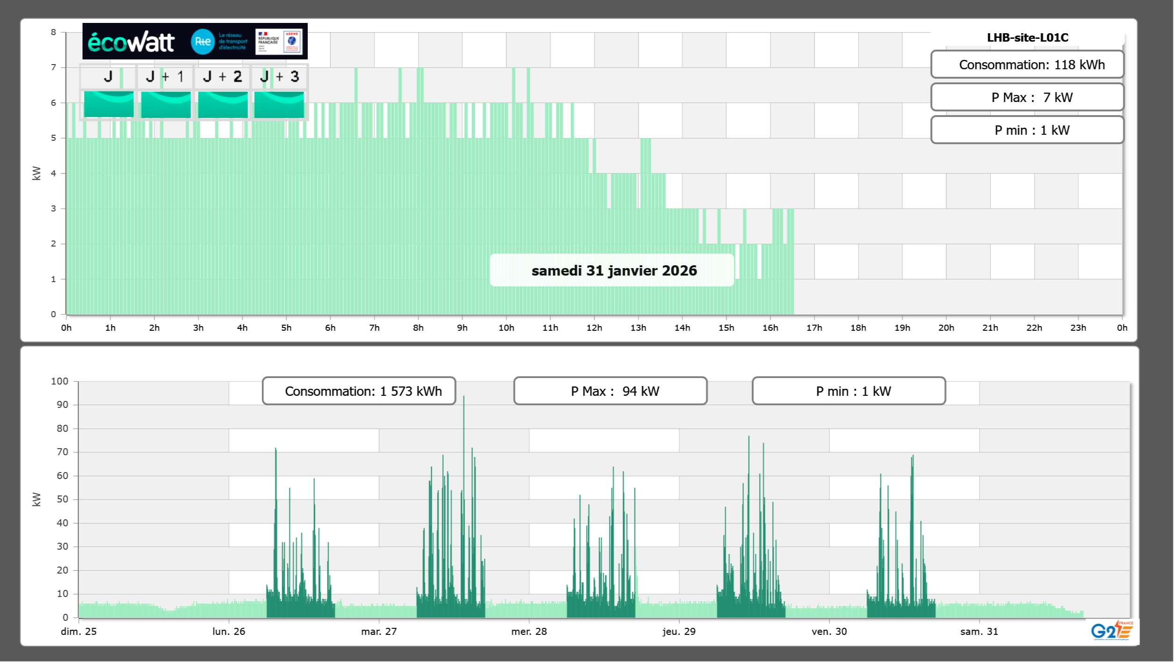Click the Consommation: 118 kWh box
Viewport: 1174px width, 662px height.
1027,65
